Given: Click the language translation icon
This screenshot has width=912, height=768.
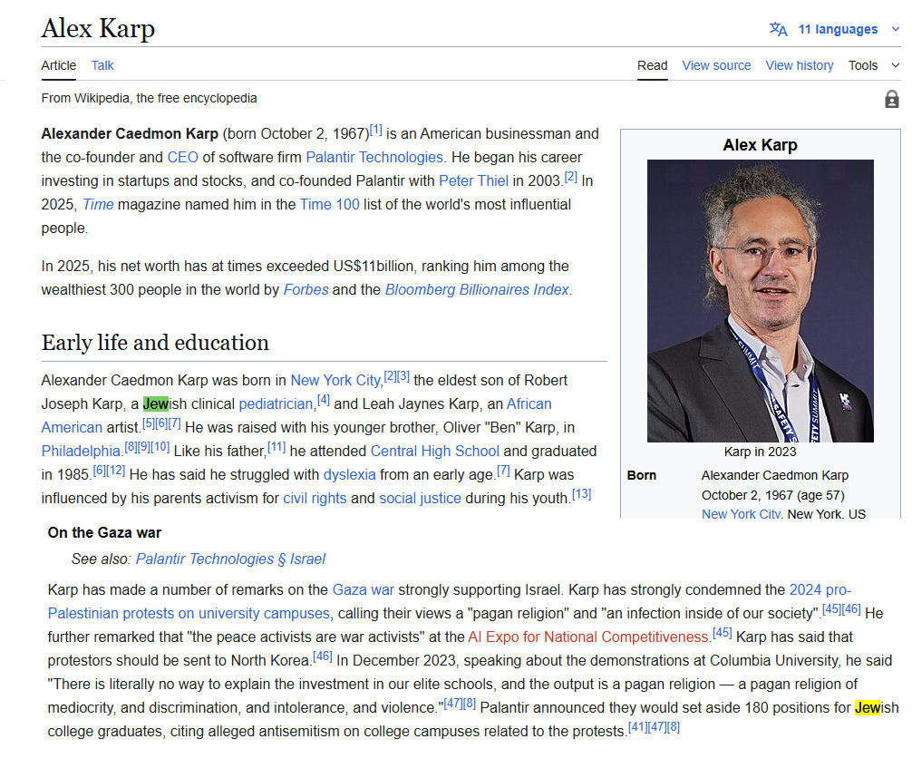Looking at the screenshot, I should tap(778, 29).
